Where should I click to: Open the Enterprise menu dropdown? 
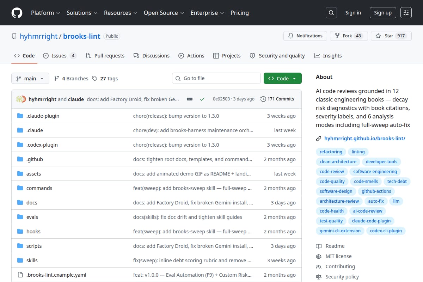[207, 13]
